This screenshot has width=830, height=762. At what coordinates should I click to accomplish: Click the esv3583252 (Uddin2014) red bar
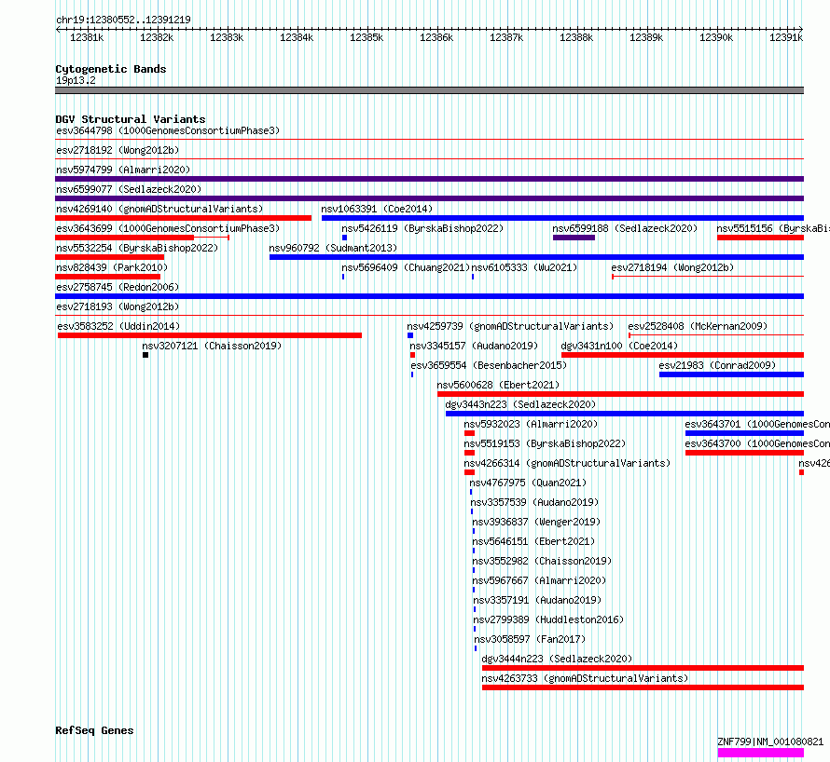coord(210,335)
